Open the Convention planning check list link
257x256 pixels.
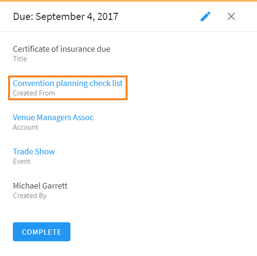pyautogui.click(x=68, y=83)
